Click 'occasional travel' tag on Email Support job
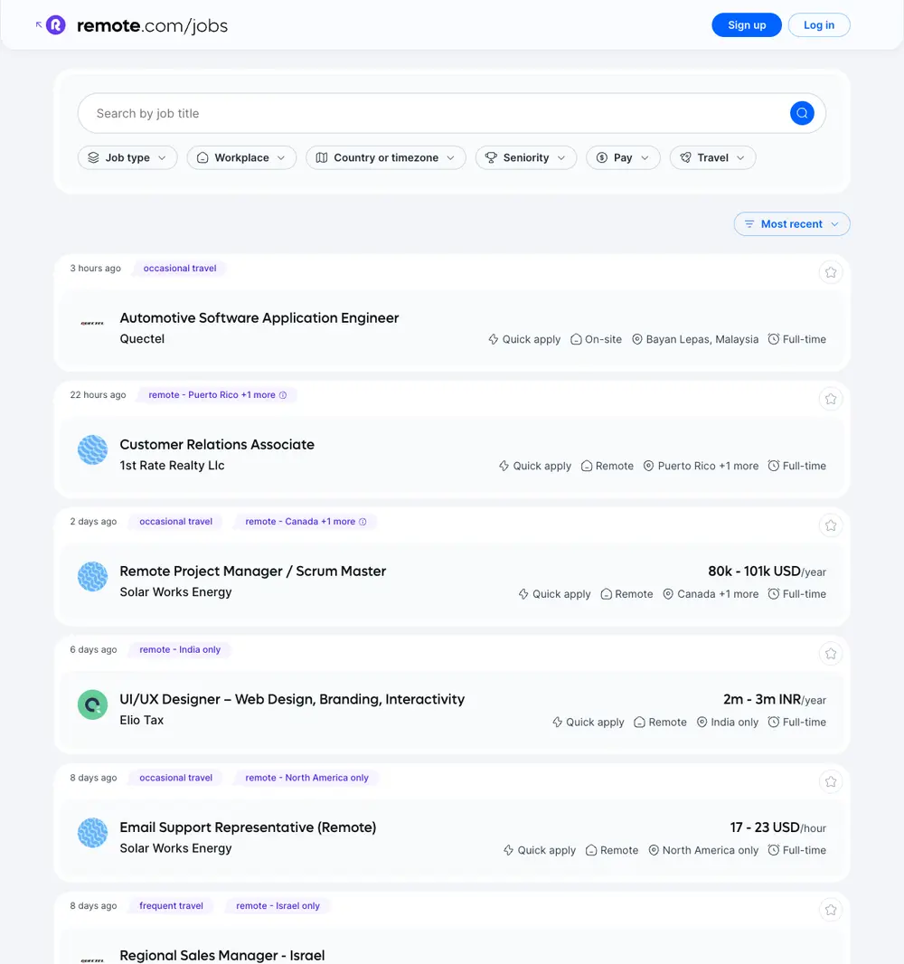Screen dimensions: 904x964 175,778
